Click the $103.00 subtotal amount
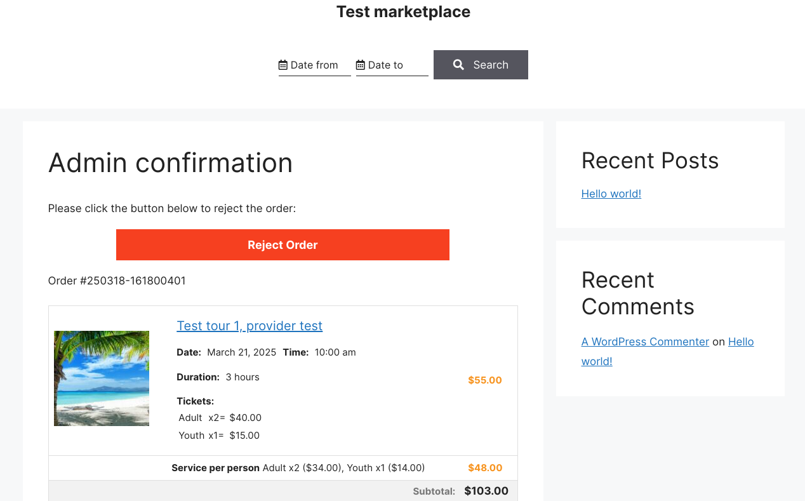 coord(486,491)
